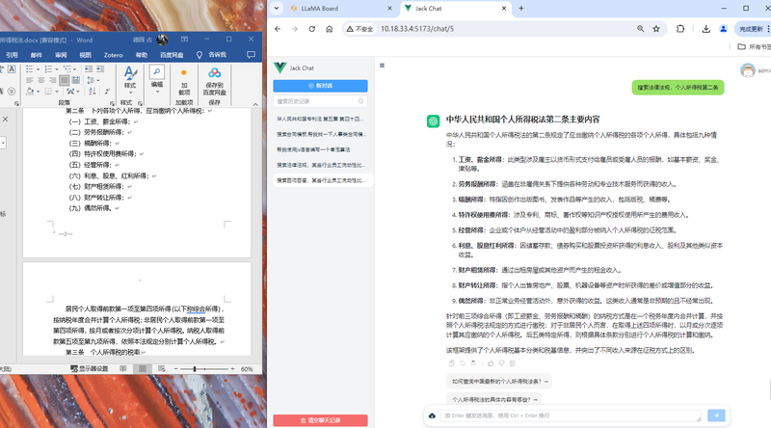771x428 pixels.
Task: Open the 视图 ribbon tab in Word
Action: tap(86, 55)
